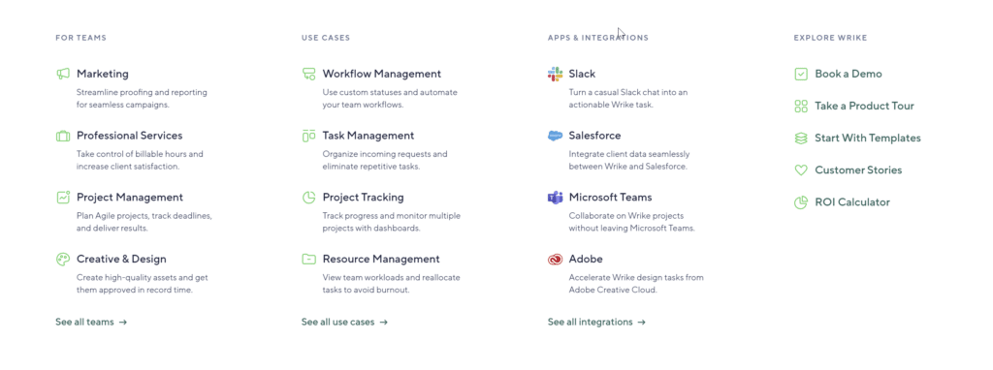Go to Project Tracking use case
This screenshot has height=370, width=993.
point(363,198)
